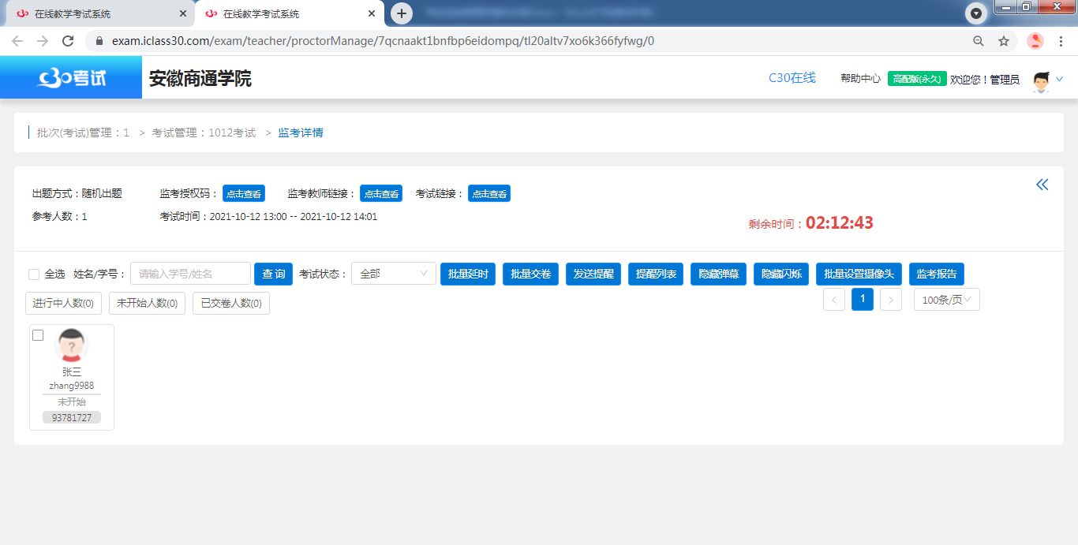Click the C30在线 link
The width and height of the screenshot is (1078, 545).
coord(792,78)
